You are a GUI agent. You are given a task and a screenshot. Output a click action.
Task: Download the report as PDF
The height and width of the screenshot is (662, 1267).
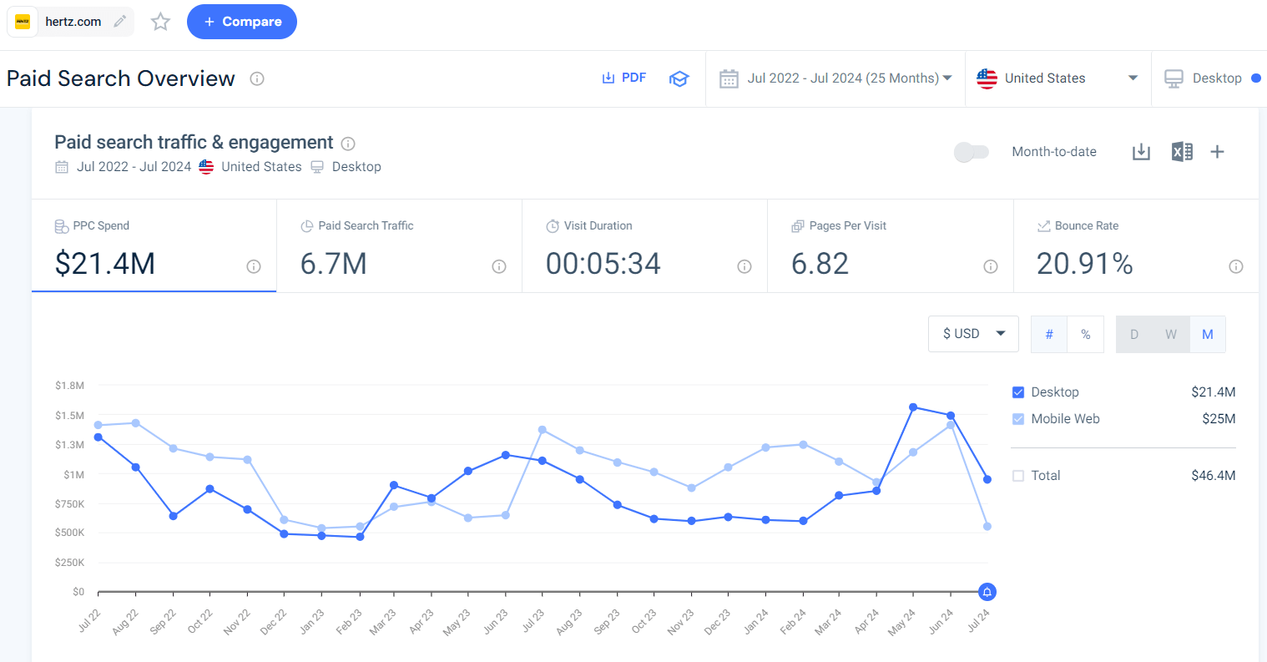[x=623, y=78]
